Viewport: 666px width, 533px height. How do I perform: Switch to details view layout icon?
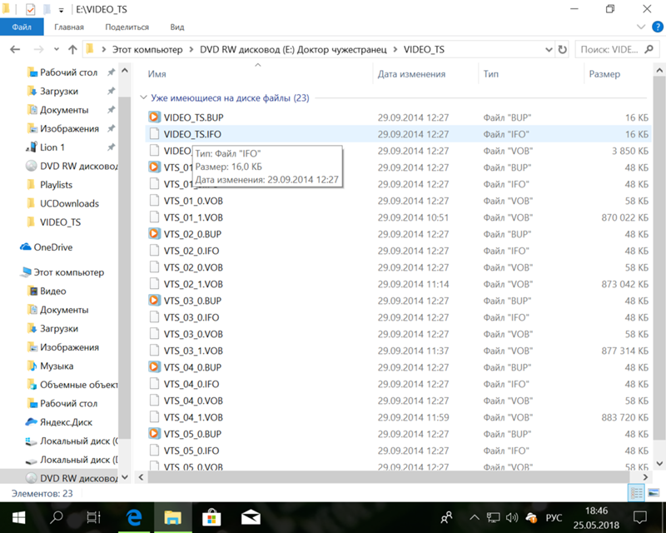[636, 493]
